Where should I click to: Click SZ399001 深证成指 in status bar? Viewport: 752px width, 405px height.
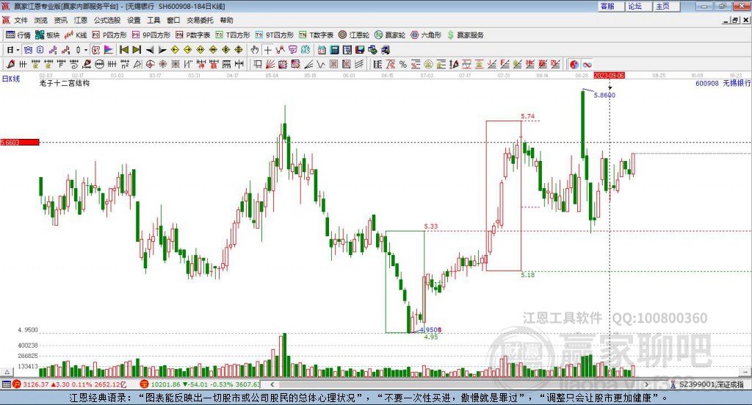711,384
